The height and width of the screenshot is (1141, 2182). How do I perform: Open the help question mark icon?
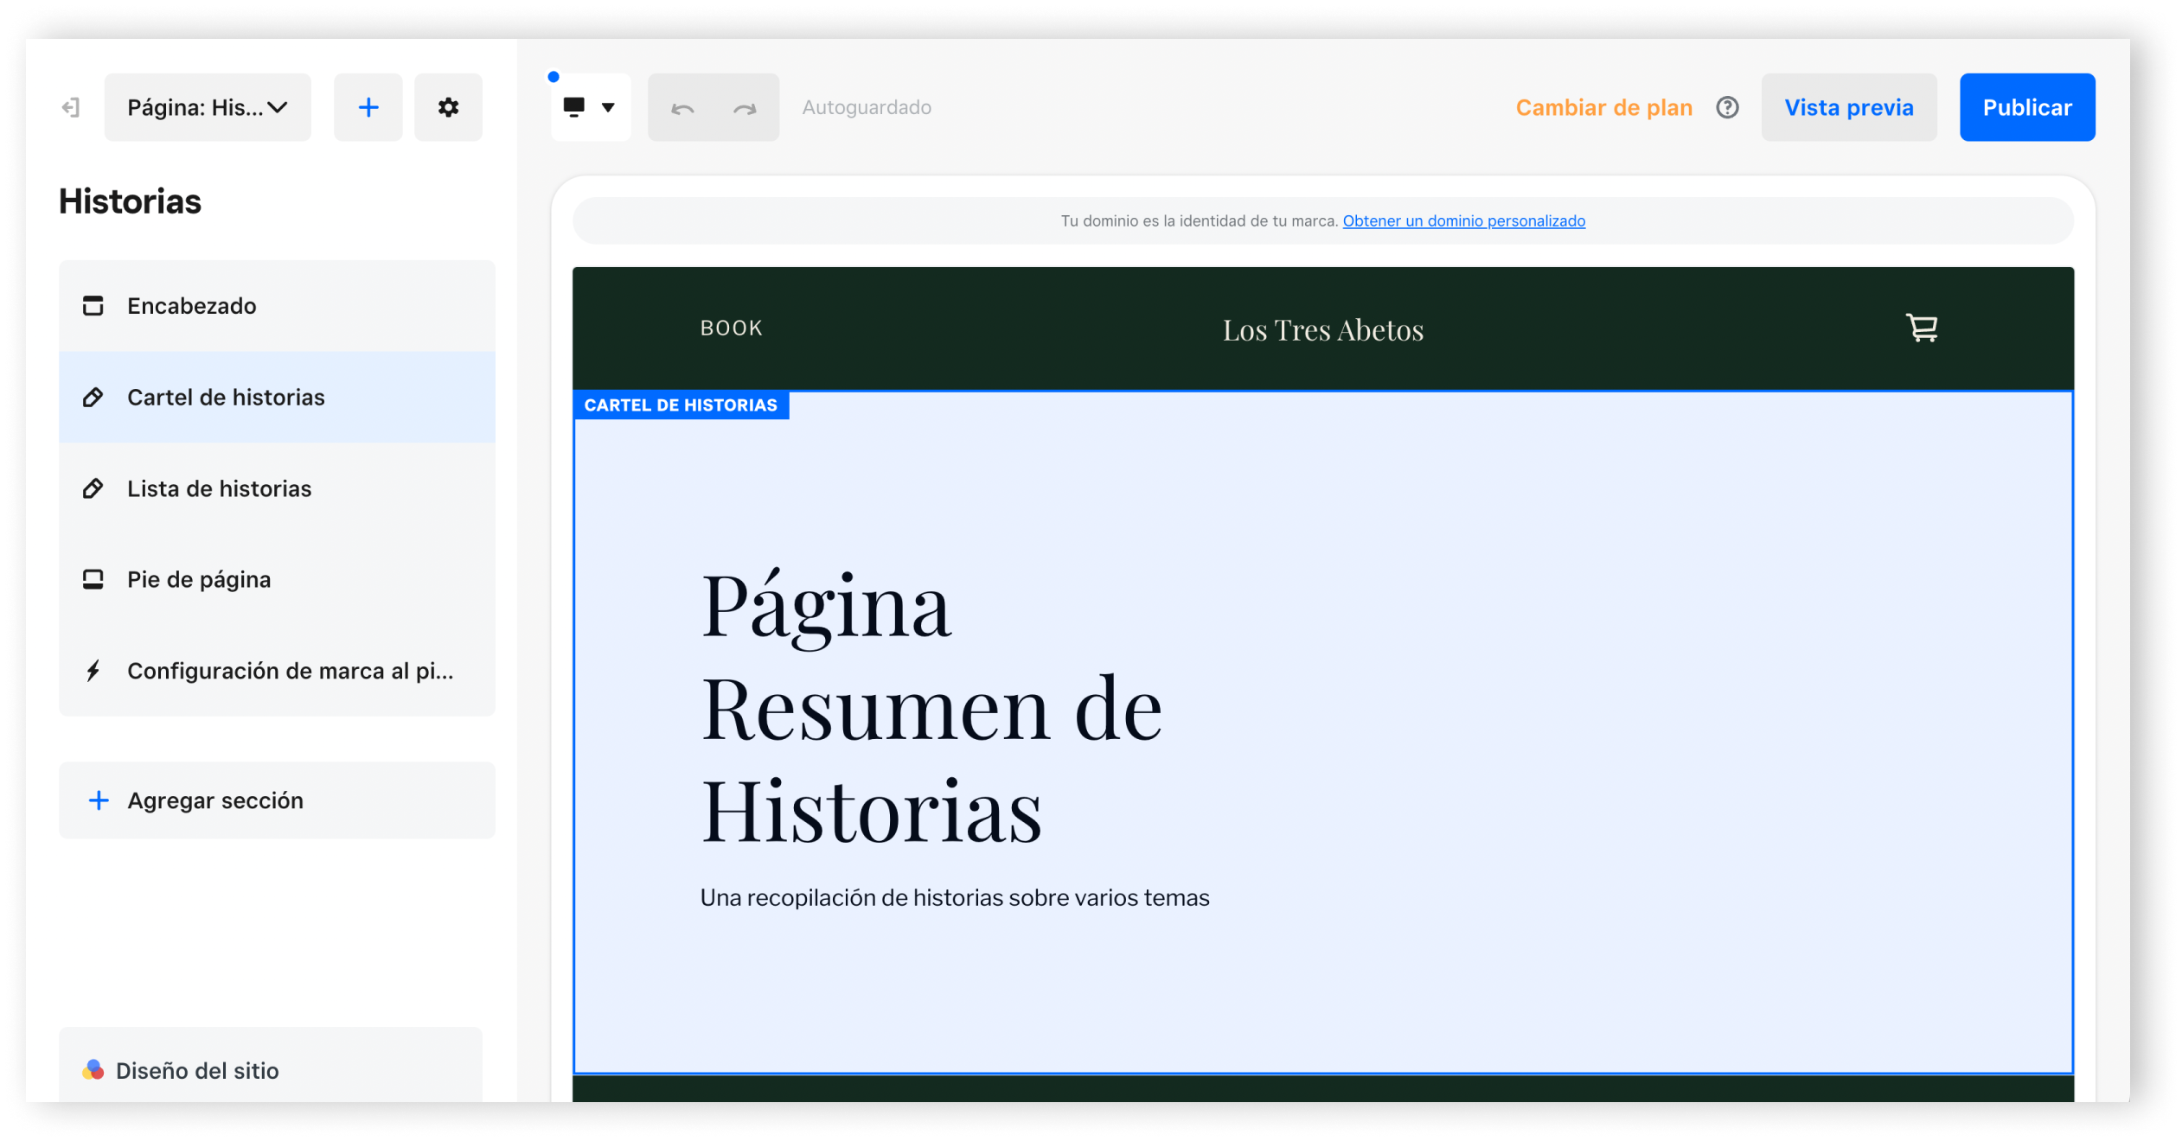tap(1727, 107)
